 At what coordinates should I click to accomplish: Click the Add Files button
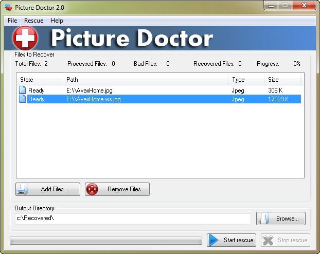pos(48,189)
